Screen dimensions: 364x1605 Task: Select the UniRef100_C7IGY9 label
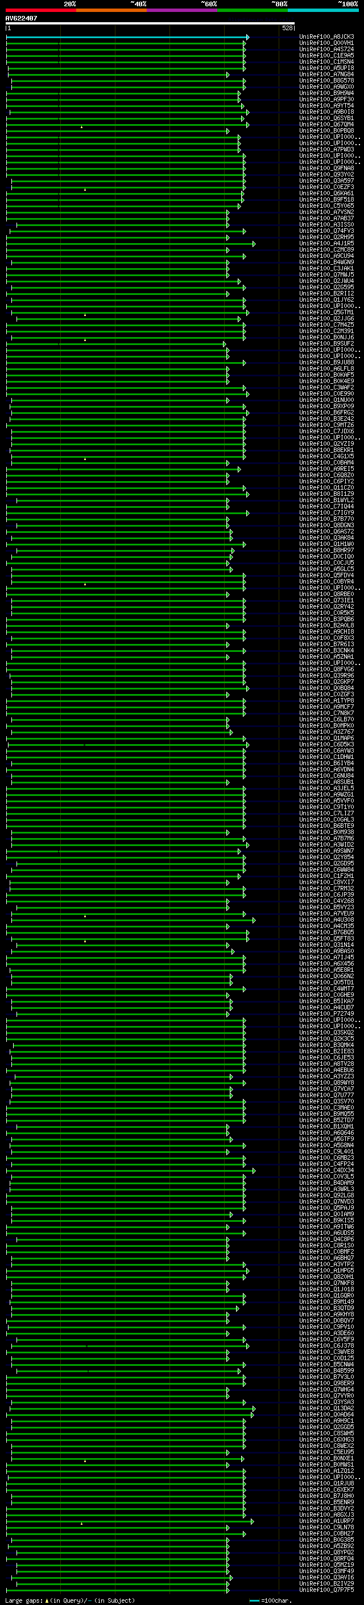[326, 512]
